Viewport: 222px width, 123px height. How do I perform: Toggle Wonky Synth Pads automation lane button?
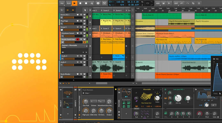pyautogui.click(x=84, y=42)
